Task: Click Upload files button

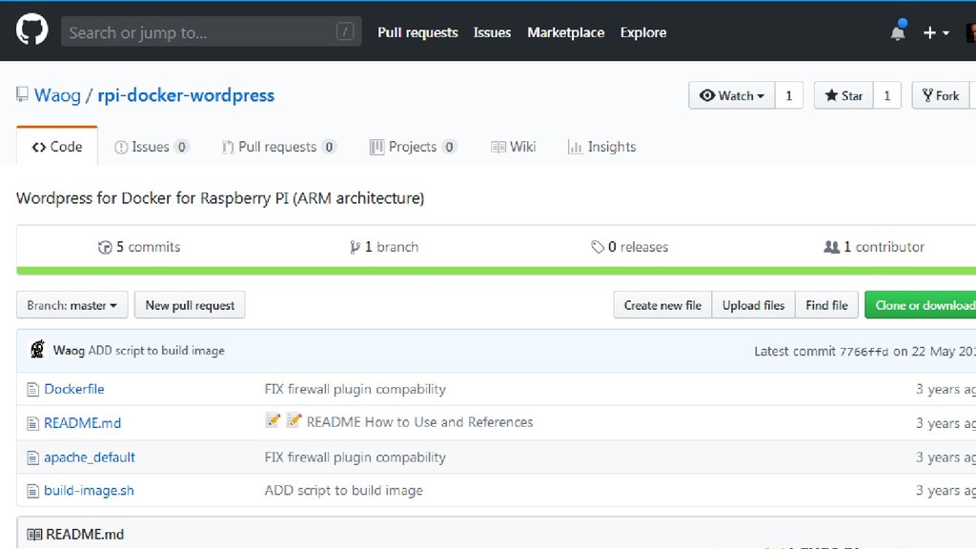Action: pos(753,305)
